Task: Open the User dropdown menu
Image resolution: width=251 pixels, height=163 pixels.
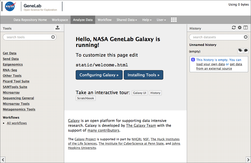Action: click(x=161, y=20)
